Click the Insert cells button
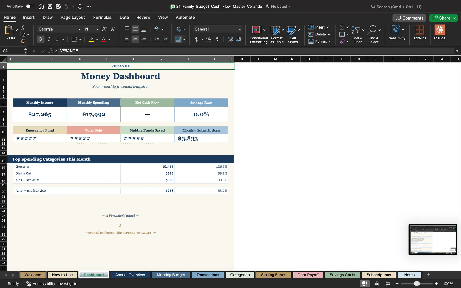 click(319, 27)
